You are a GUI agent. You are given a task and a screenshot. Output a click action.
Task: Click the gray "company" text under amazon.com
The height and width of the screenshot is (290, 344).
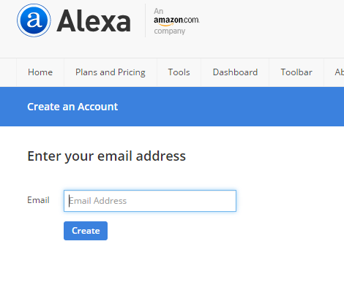coord(170,31)
